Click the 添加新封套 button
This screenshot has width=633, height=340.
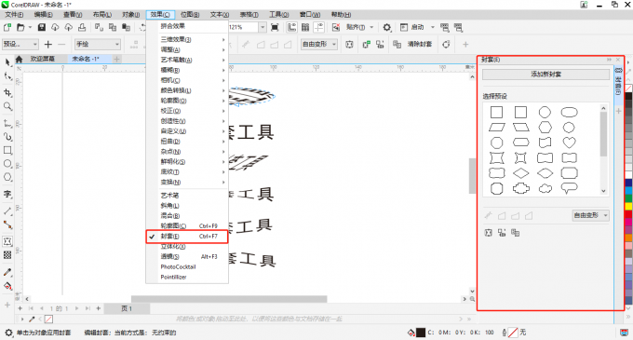545,75
